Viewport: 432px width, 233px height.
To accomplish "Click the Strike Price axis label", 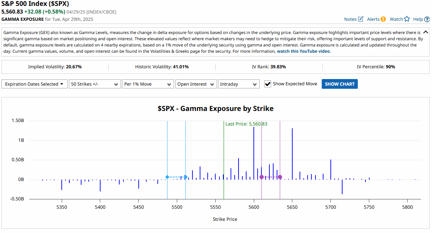I will [225, 219].
